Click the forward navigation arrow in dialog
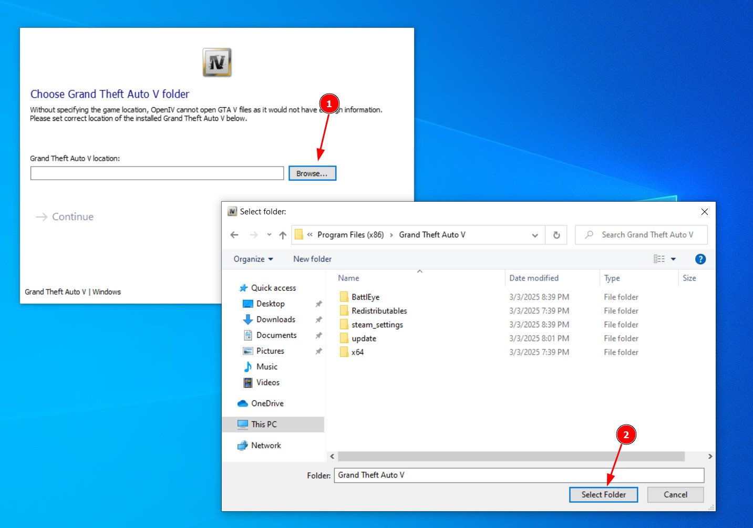The width and height of the screenshot is (753, 528). pyautogui.click(x=253, y=235)
